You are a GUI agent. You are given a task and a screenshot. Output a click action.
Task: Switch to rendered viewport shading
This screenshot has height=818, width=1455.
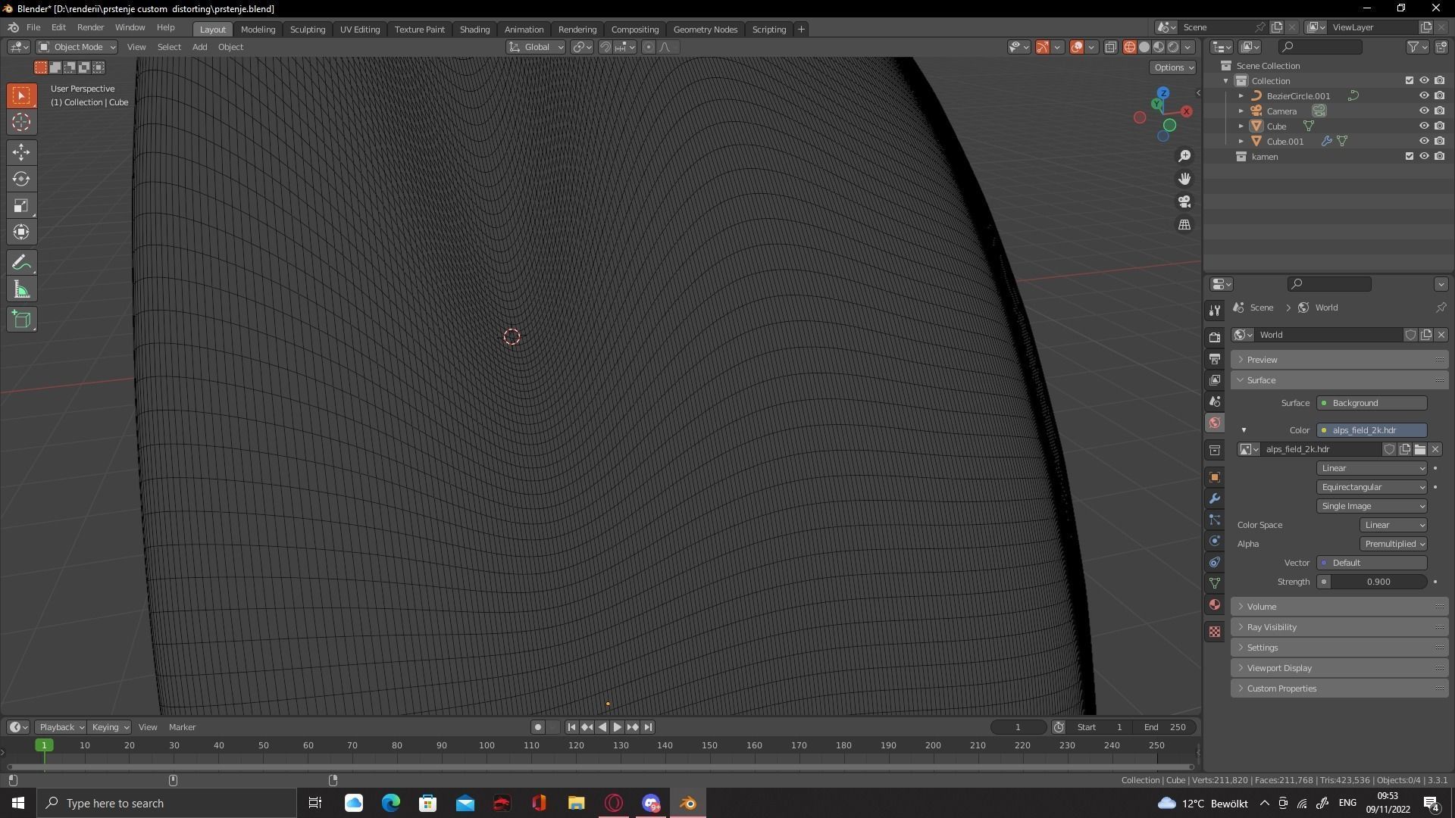[x=1173, y=47]
